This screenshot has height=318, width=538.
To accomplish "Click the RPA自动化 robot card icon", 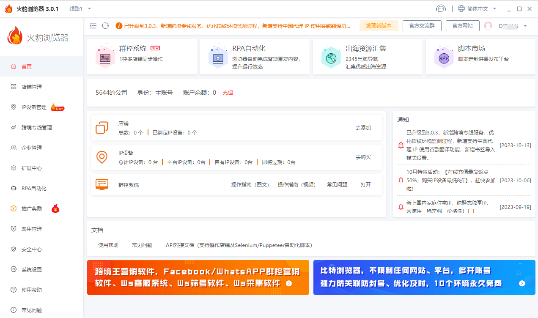I will coord(218,57).
